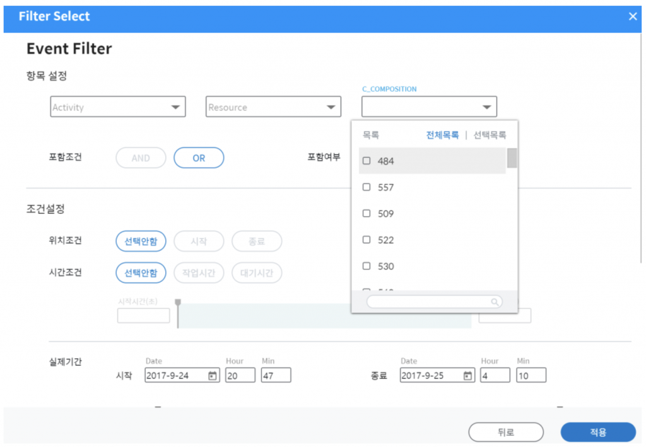Close the Filter Select dialog
646x447 pixels.
tap(633, 16)
